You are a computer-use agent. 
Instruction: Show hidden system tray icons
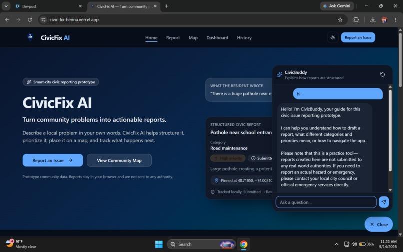[x=336, y=244]
